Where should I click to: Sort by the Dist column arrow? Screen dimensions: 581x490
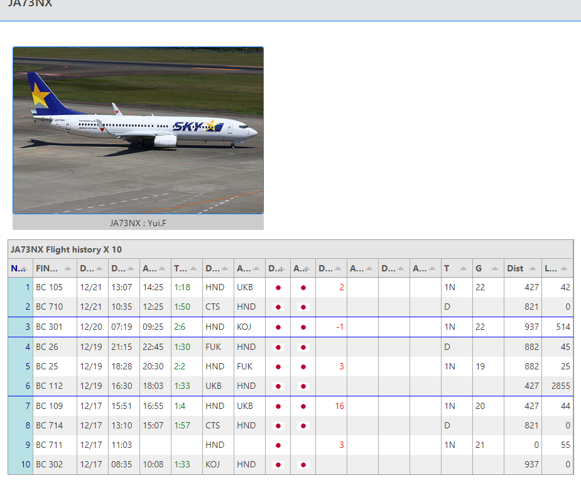(x=532, y=269)
